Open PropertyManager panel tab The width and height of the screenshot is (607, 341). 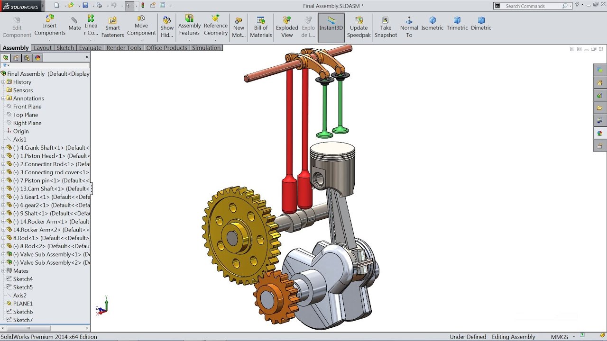click(x=16, y=58)
